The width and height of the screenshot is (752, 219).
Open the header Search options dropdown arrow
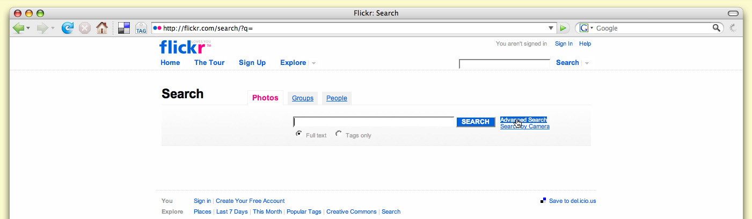tap(587, 63)
